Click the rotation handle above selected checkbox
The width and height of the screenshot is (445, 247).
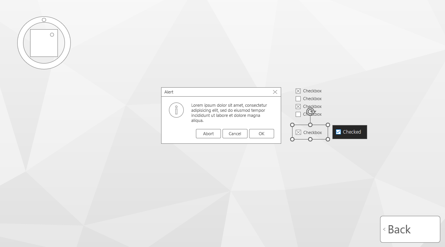click(310, 112)
